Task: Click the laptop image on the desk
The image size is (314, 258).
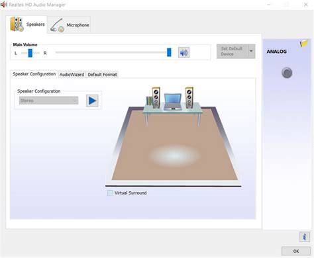Action: pyautogui.click(x=173, y=102)
